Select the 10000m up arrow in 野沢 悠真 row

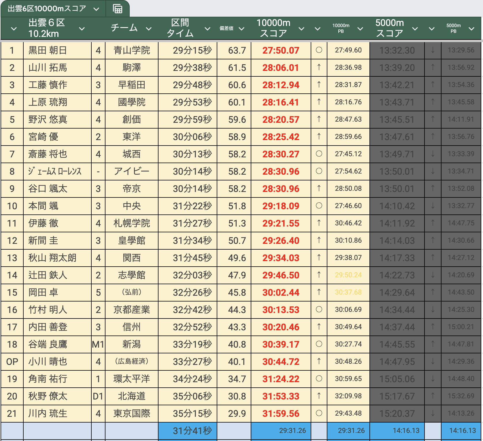319,119
